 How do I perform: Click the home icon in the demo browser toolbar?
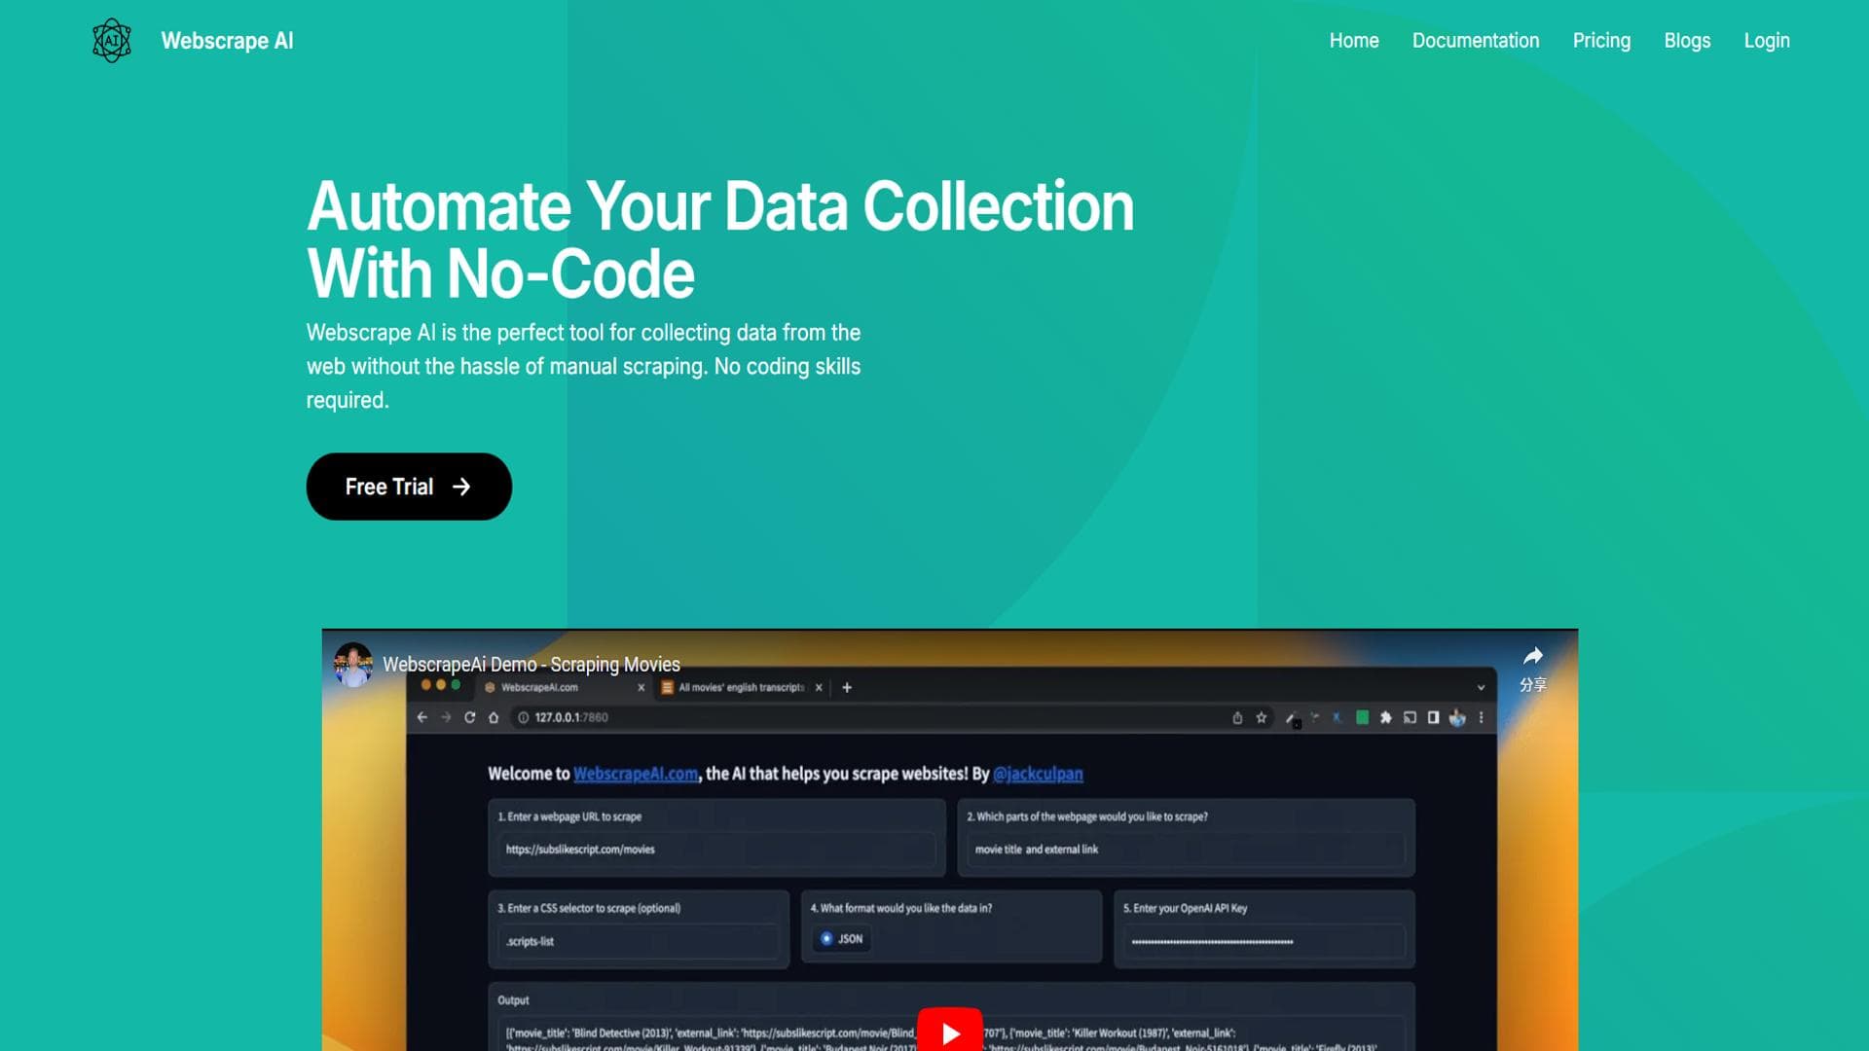tap(494, 718)
